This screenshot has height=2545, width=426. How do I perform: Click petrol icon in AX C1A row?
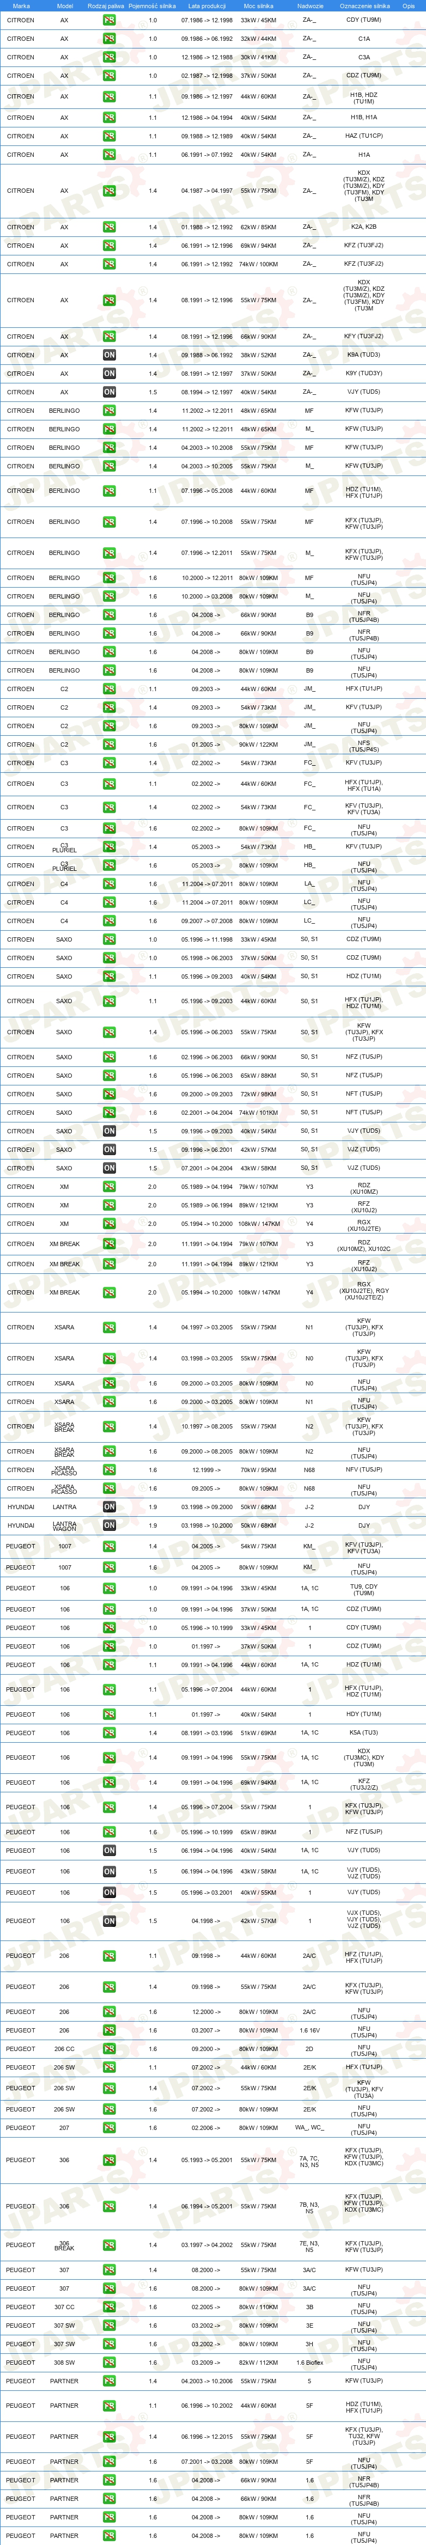pyautogui.click(x=109, y=39)
